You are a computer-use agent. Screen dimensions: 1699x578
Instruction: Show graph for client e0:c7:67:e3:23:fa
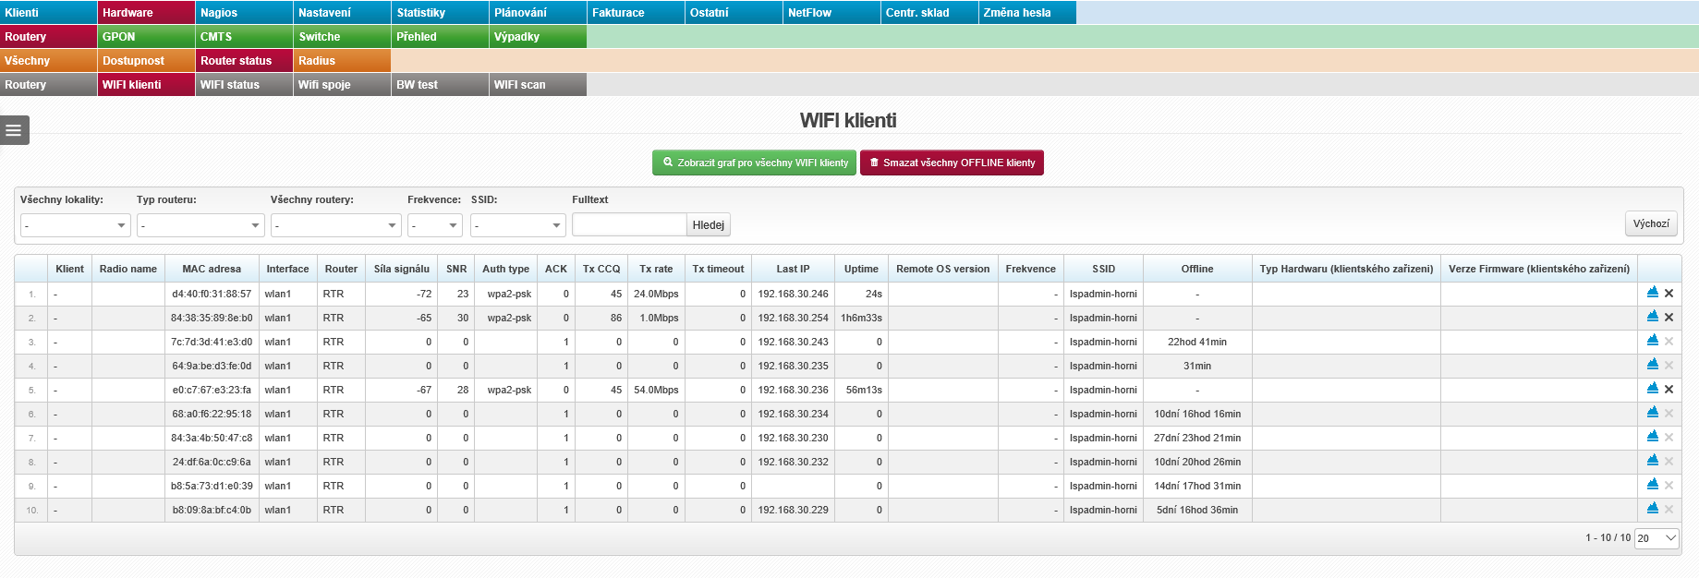click(1653, 389)
